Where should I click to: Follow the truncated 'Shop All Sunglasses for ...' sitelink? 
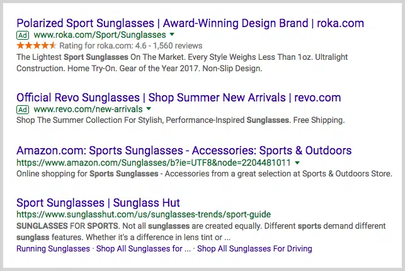(x=144, y=249)
